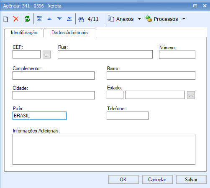210x188 pixels.
Task: Click the Informações Adicionais text area
Action: (104, 149)
